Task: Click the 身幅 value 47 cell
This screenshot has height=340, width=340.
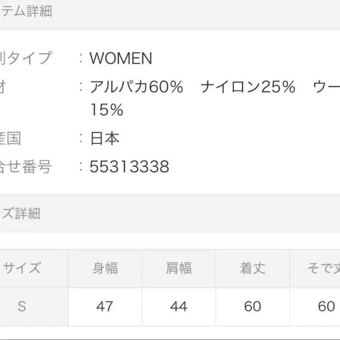Action: tap(105, 306)
